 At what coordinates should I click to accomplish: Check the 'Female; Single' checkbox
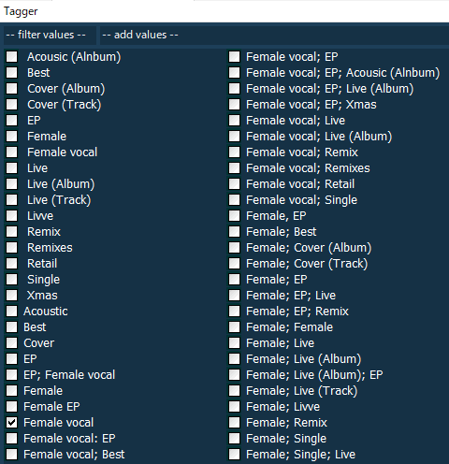coord(234,438)
